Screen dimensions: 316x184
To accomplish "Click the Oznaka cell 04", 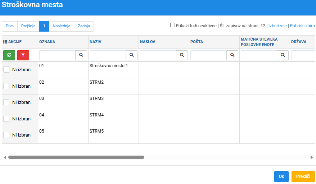I will pos(63,119).
